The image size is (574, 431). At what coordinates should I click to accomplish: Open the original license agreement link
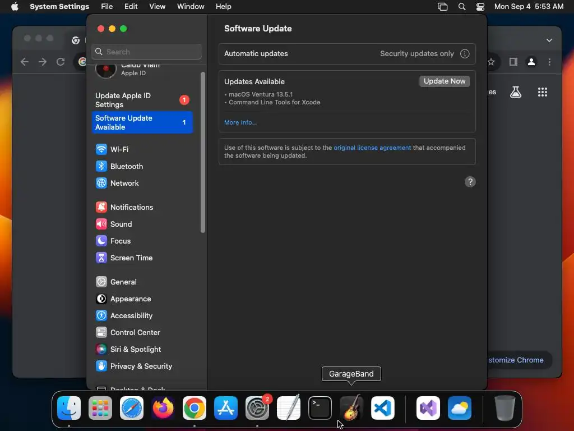tap(372, 148)
